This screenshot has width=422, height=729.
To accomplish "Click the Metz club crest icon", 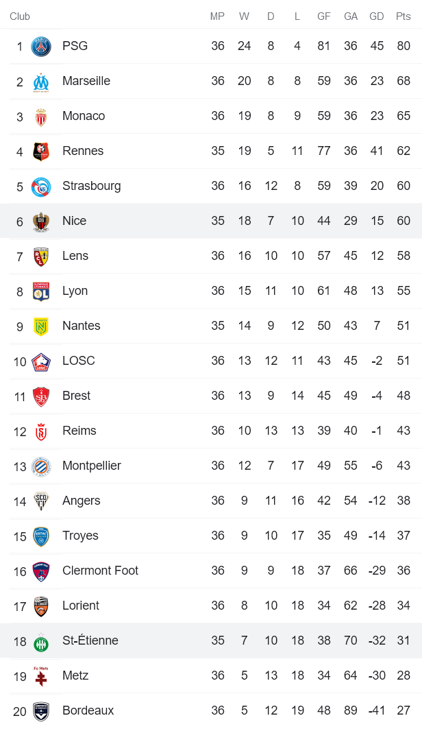I will (41, 676).
